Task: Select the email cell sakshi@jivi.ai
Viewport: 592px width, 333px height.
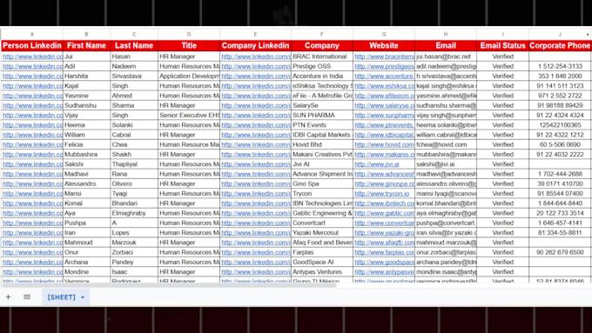Action: [446, 164]
